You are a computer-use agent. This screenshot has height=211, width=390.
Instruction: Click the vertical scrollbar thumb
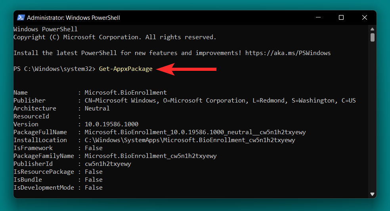tap(372, 38)
